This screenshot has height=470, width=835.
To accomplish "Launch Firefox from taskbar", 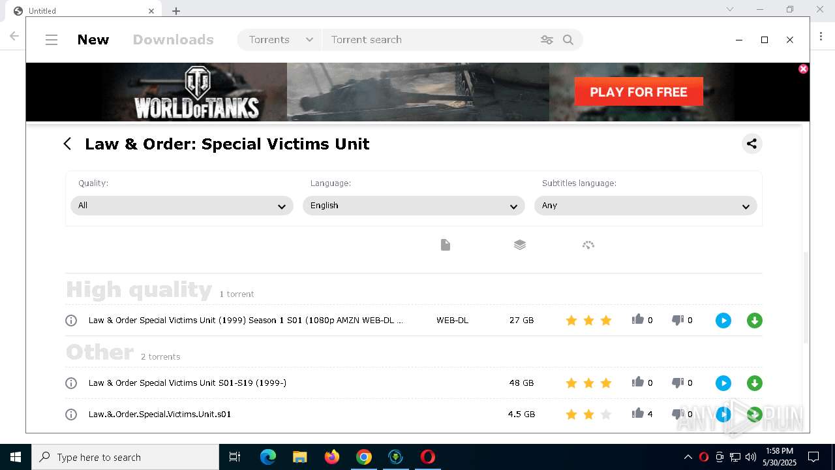I will tap(331, 457).
